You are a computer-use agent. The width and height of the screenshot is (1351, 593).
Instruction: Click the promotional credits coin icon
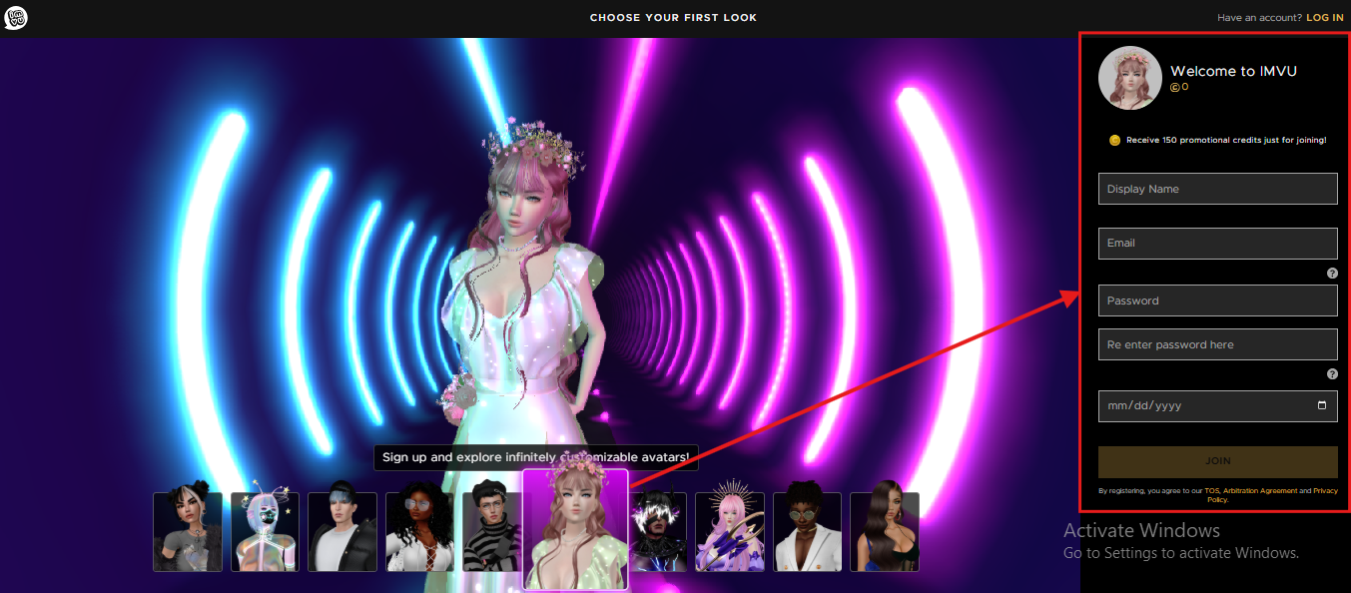[1115, 141]
